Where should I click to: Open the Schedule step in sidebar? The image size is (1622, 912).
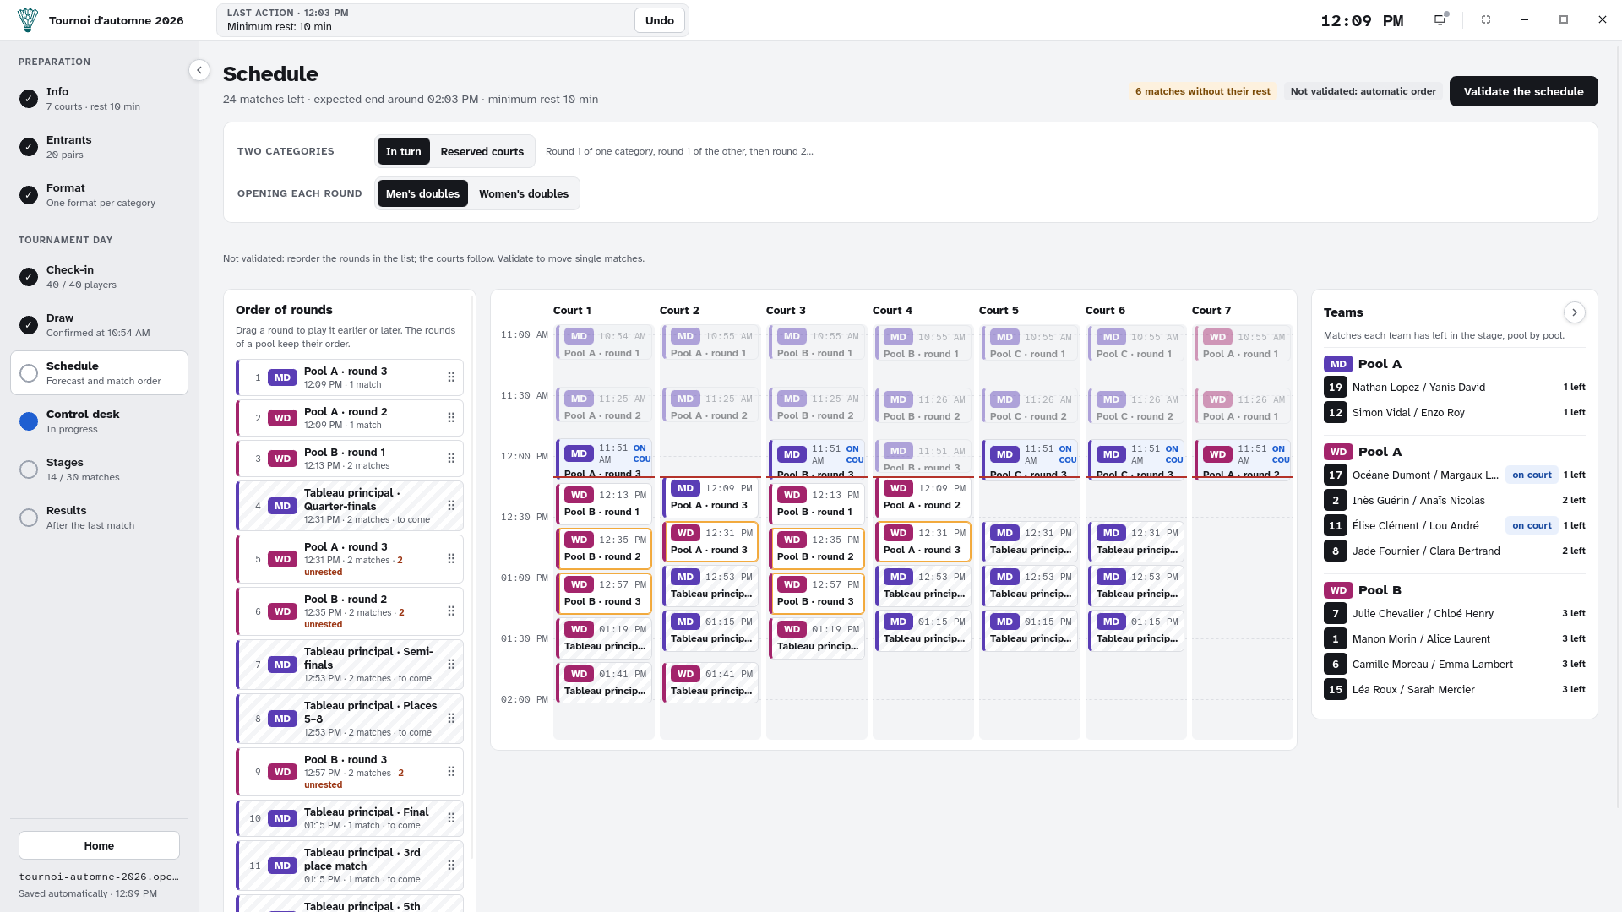coord(99,373)
